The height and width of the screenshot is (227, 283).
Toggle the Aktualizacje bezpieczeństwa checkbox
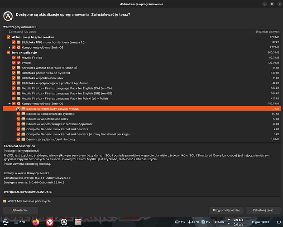(x=9, y=37)
